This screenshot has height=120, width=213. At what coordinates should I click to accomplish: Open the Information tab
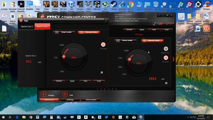[91, 100]
